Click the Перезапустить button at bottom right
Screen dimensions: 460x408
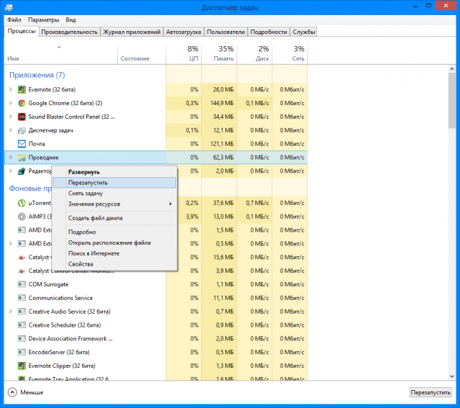point(431,392)
